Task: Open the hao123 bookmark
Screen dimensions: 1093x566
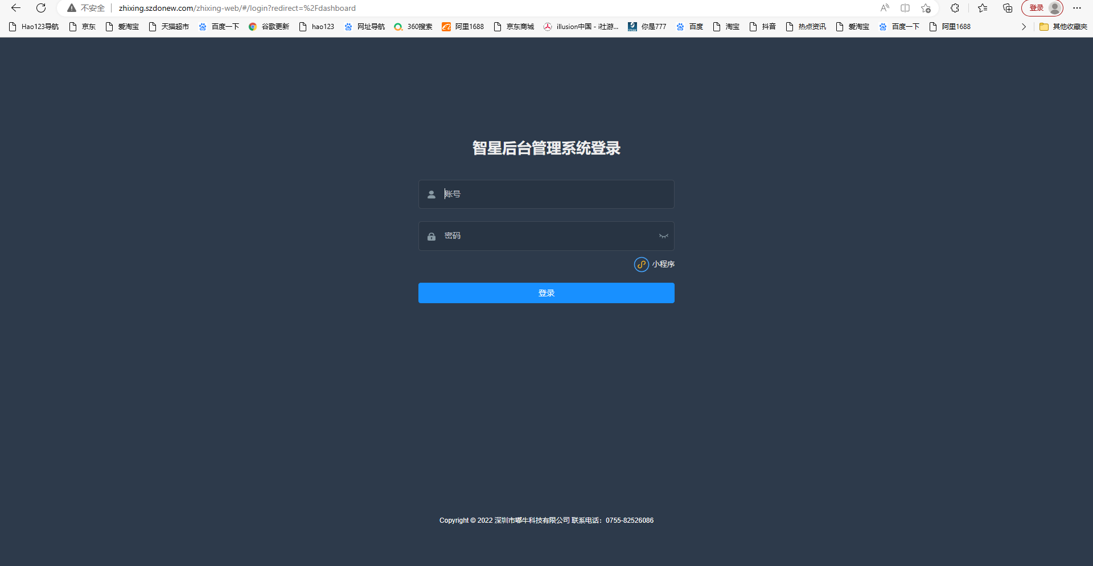Action: click(317, 27)
